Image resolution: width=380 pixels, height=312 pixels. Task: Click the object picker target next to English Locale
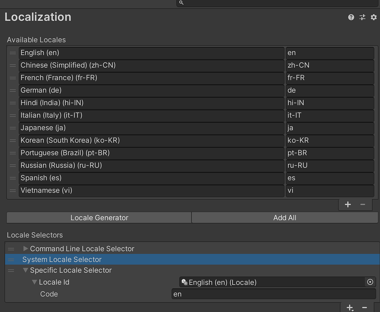370,282
